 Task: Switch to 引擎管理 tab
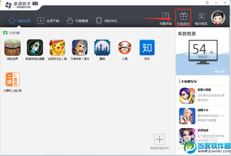coord(77,21)
